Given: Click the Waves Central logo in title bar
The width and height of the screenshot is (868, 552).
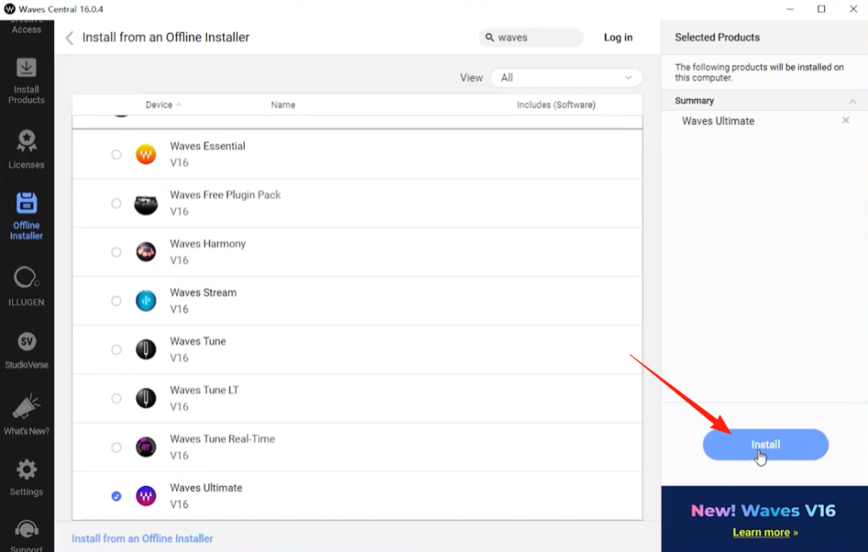Looking at the screenshot, I should (9, 8).
